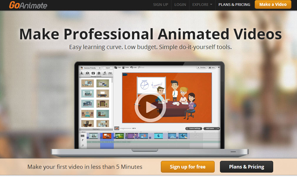Click the music track note icon
Image resolution: width=297 pixels, height=177 pixels.
click(x=83, y=145)
